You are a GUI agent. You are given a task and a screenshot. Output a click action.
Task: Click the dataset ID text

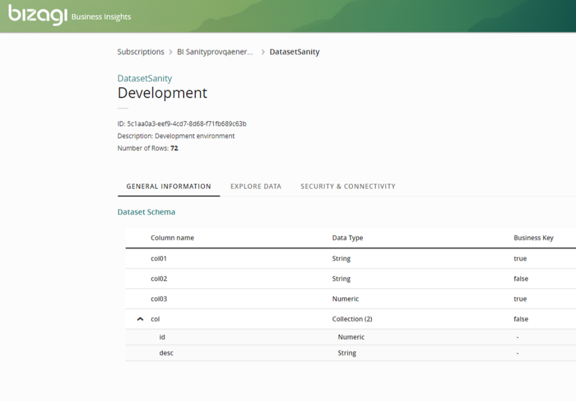click(x=182, y=124)
